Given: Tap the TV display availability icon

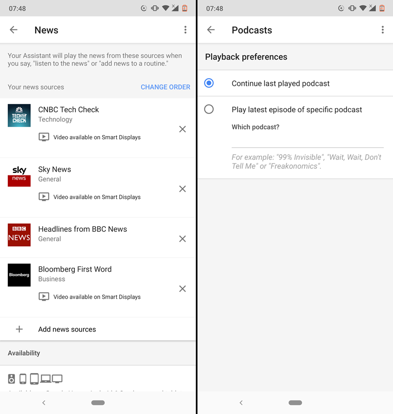Looking at the screenshot, I should [57, 379].
